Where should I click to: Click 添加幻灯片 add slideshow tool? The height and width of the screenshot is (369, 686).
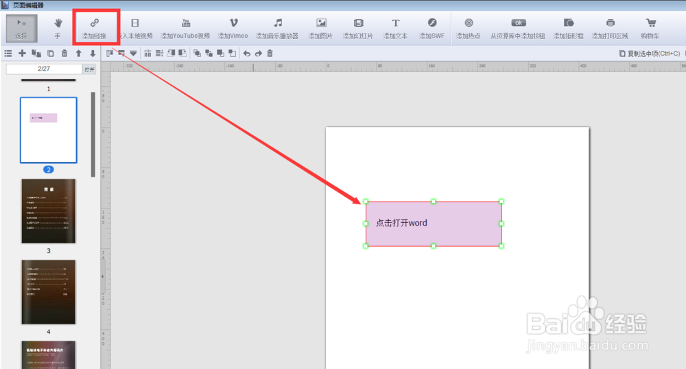[358, 28]
